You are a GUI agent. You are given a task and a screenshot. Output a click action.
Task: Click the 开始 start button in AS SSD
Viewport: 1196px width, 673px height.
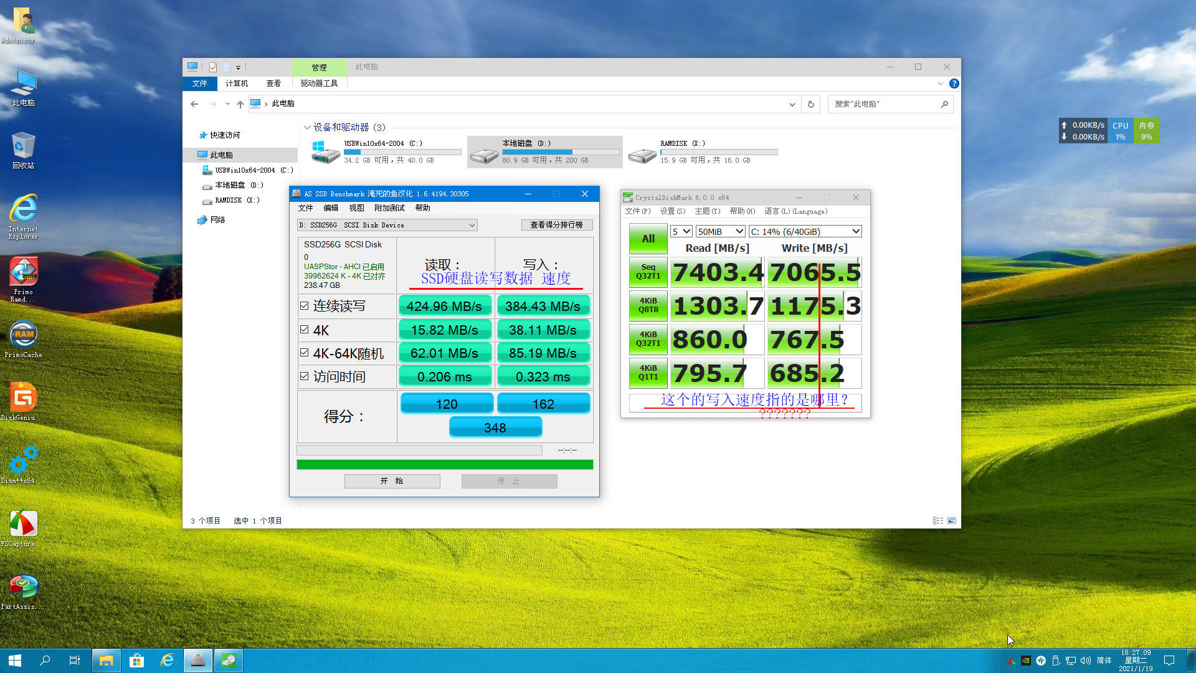[392, 481]
